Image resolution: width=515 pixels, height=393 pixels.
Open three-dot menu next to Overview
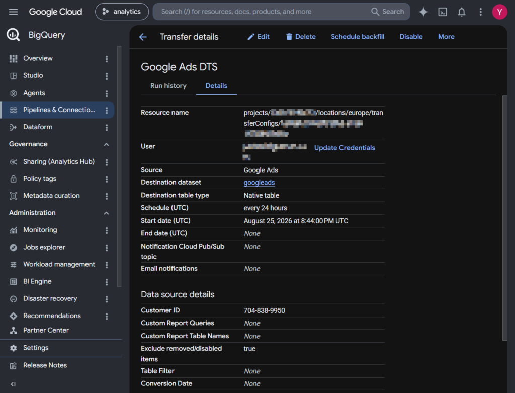click(107, 59)
